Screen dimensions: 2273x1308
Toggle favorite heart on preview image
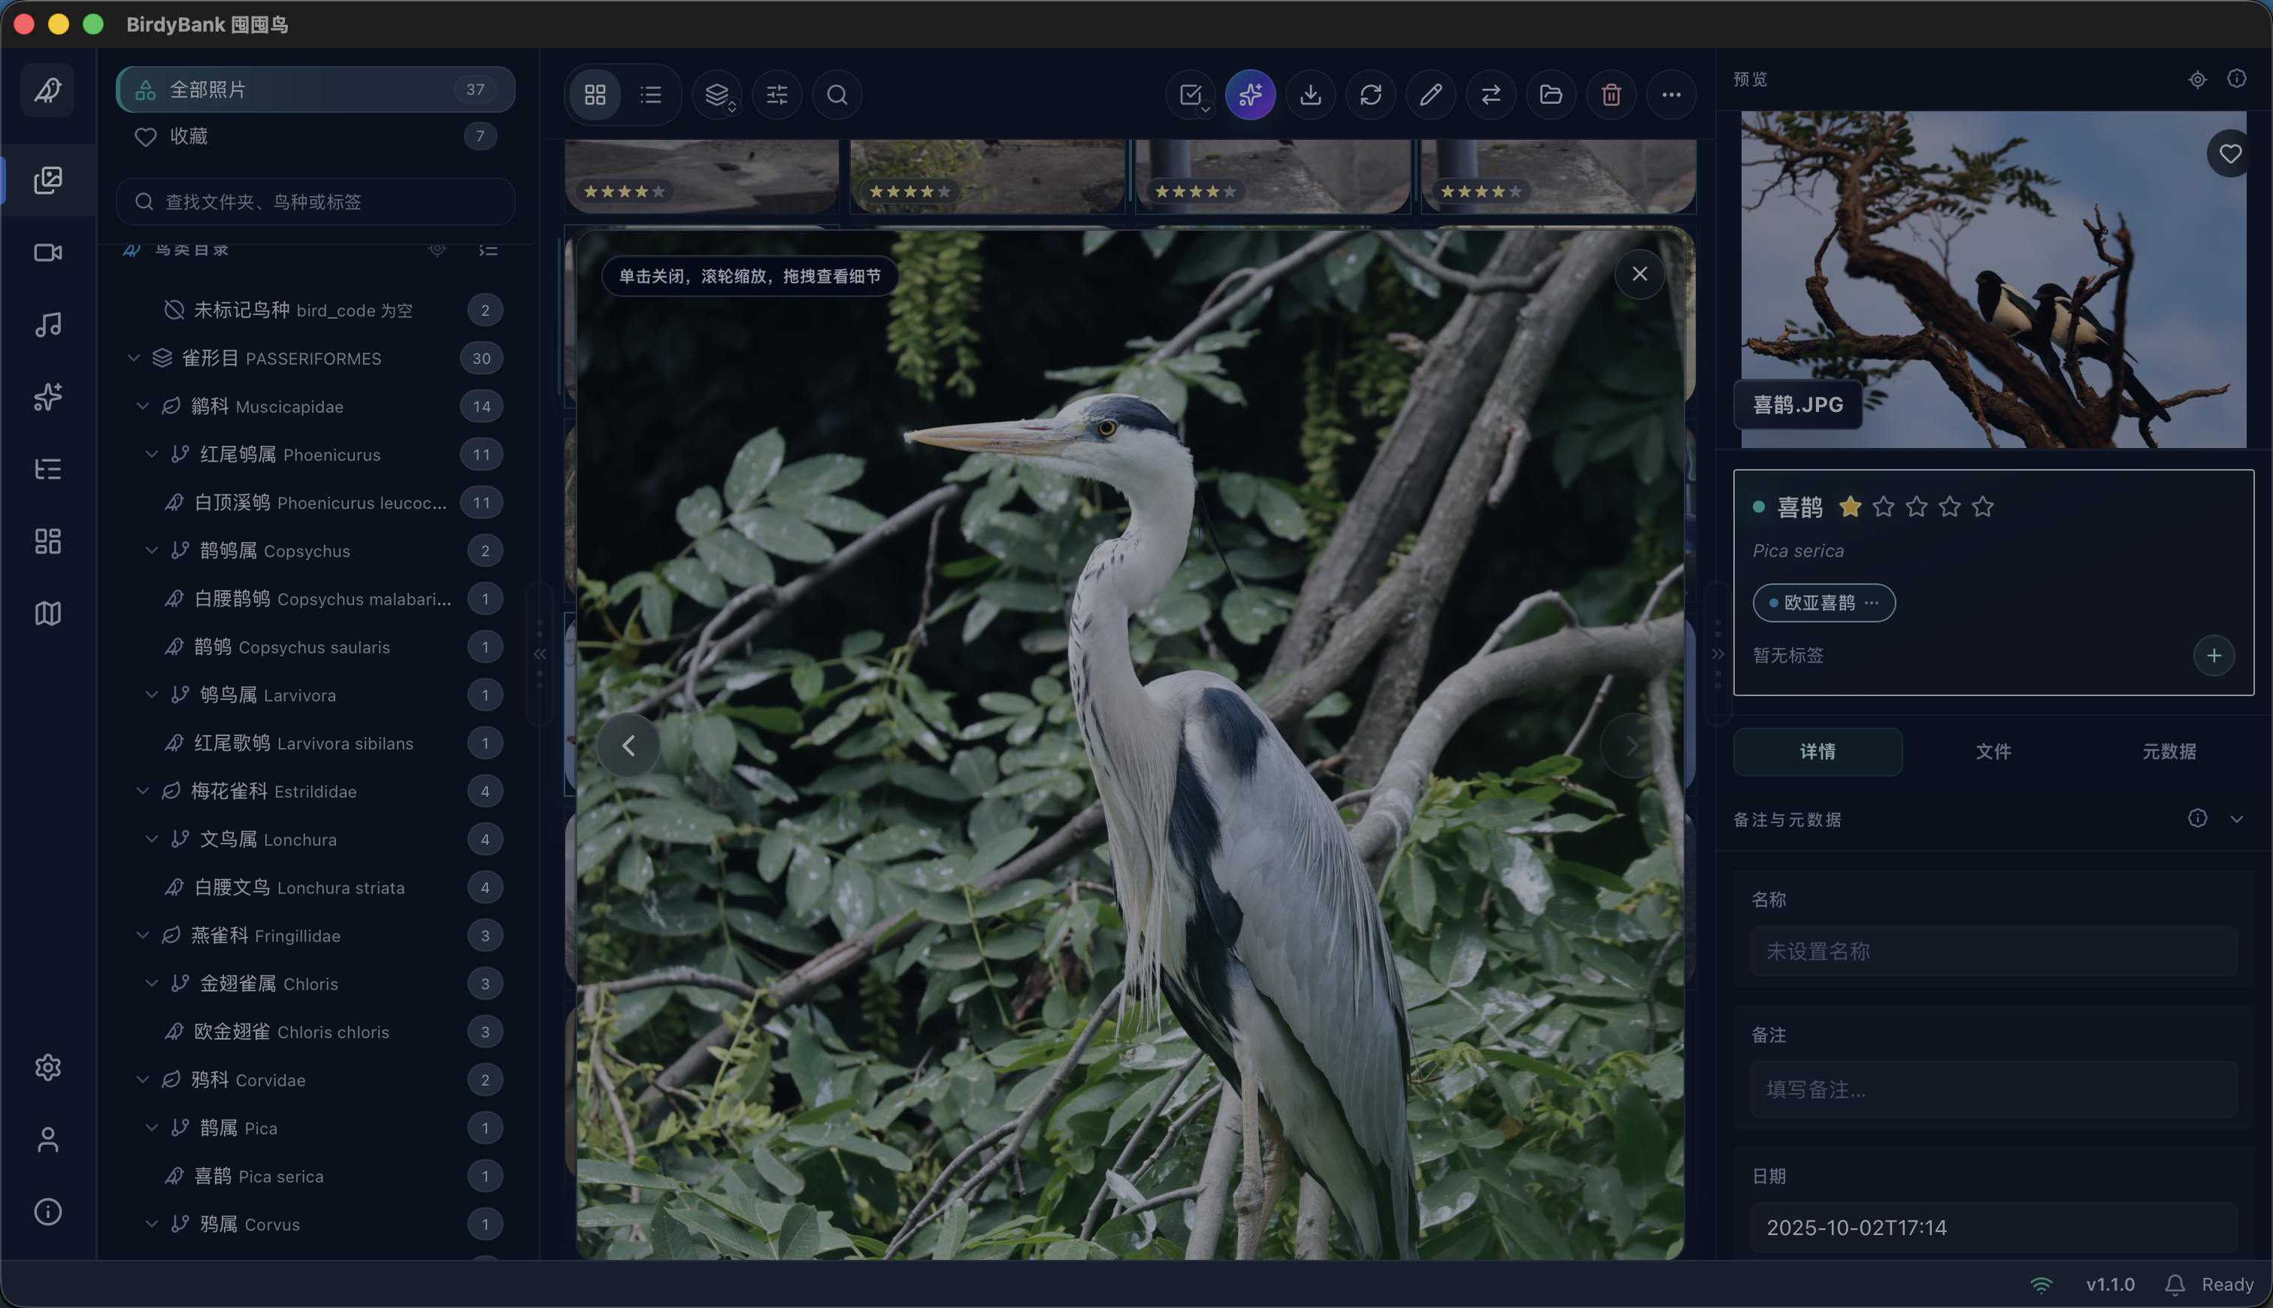[x=2230, y=153]
